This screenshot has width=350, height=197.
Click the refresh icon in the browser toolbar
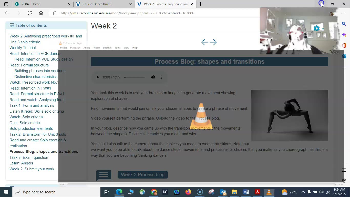tap(29, 13)
